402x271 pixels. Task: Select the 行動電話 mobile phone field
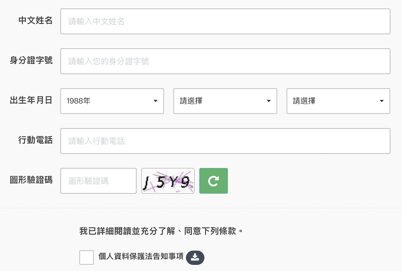pos(225,141)
